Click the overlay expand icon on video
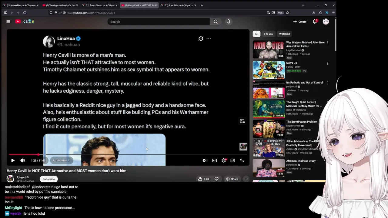The width and height of the screenshot is (388, 218). tap(242, 121)
